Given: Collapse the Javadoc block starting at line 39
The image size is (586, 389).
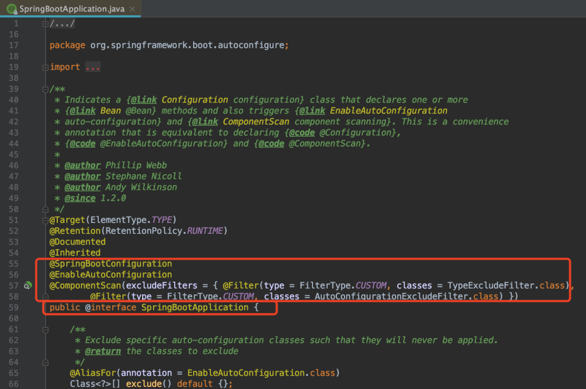Looking at the screenshot, I should pyautogui.click(x=45, y=90).
